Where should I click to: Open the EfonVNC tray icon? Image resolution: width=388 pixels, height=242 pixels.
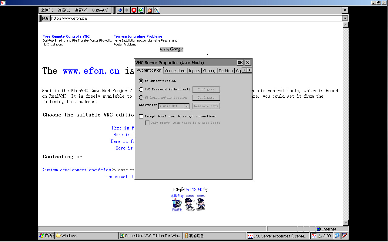pyautogui.click(x=314, y=236)
